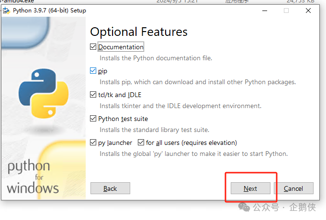Cancel the Python setup

point(293,188)
